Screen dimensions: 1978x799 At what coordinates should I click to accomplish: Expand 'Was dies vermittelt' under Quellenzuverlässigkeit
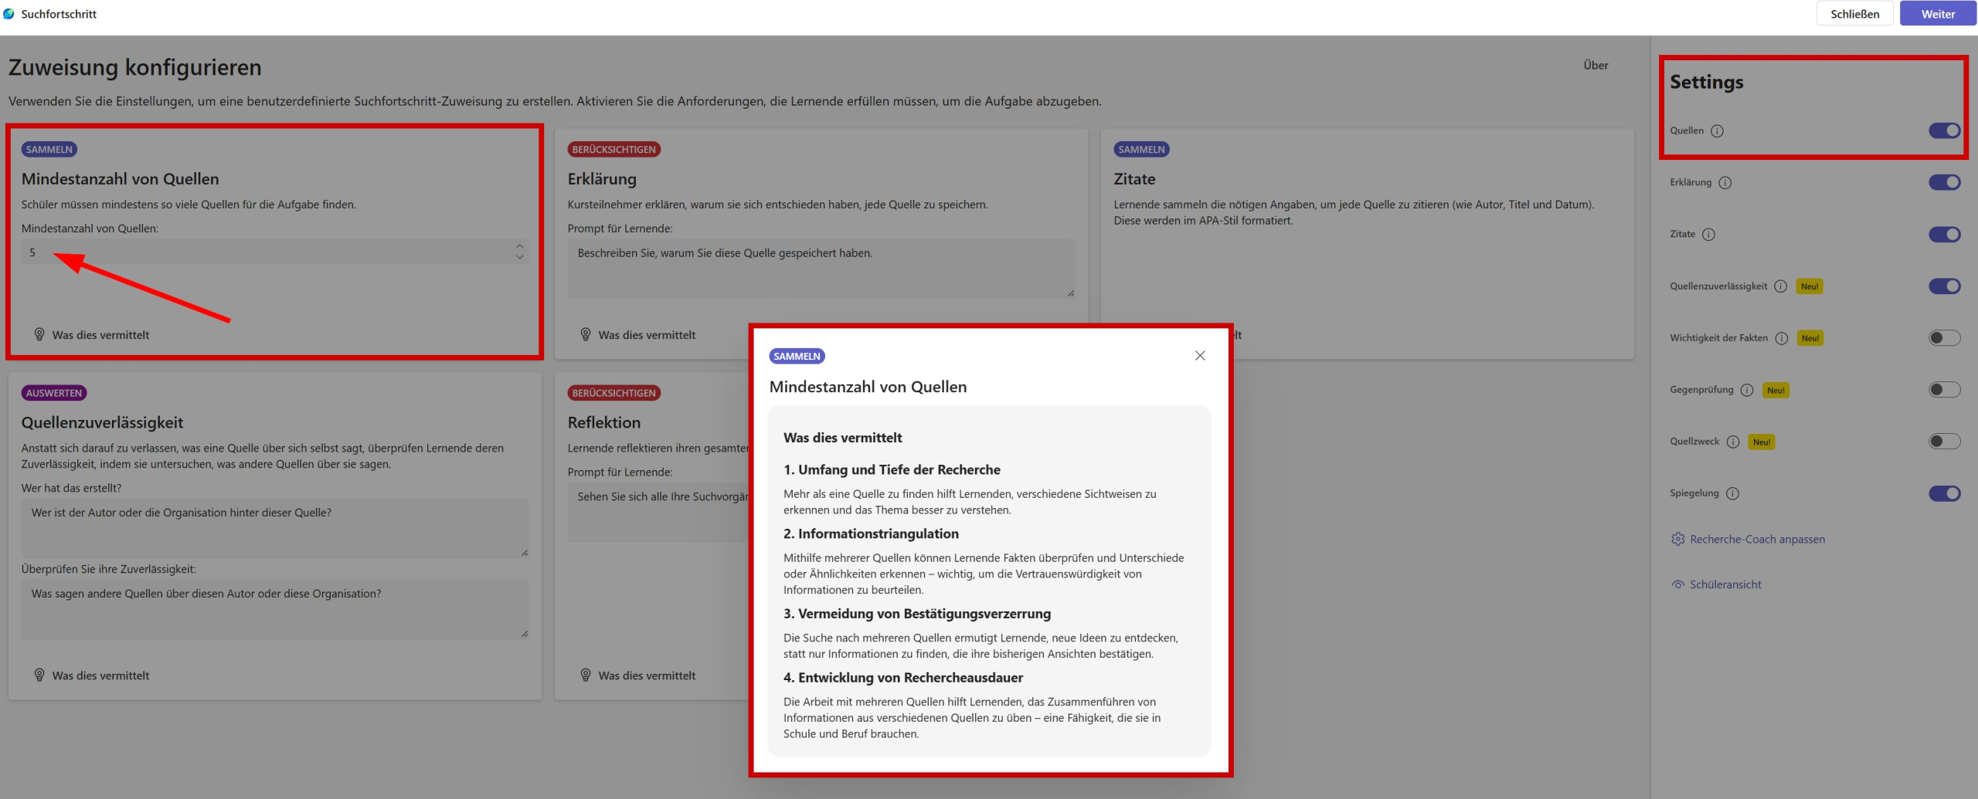(x=100, y=675)
